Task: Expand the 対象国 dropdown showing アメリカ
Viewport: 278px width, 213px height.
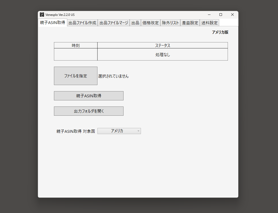Action: coord(119,131)
